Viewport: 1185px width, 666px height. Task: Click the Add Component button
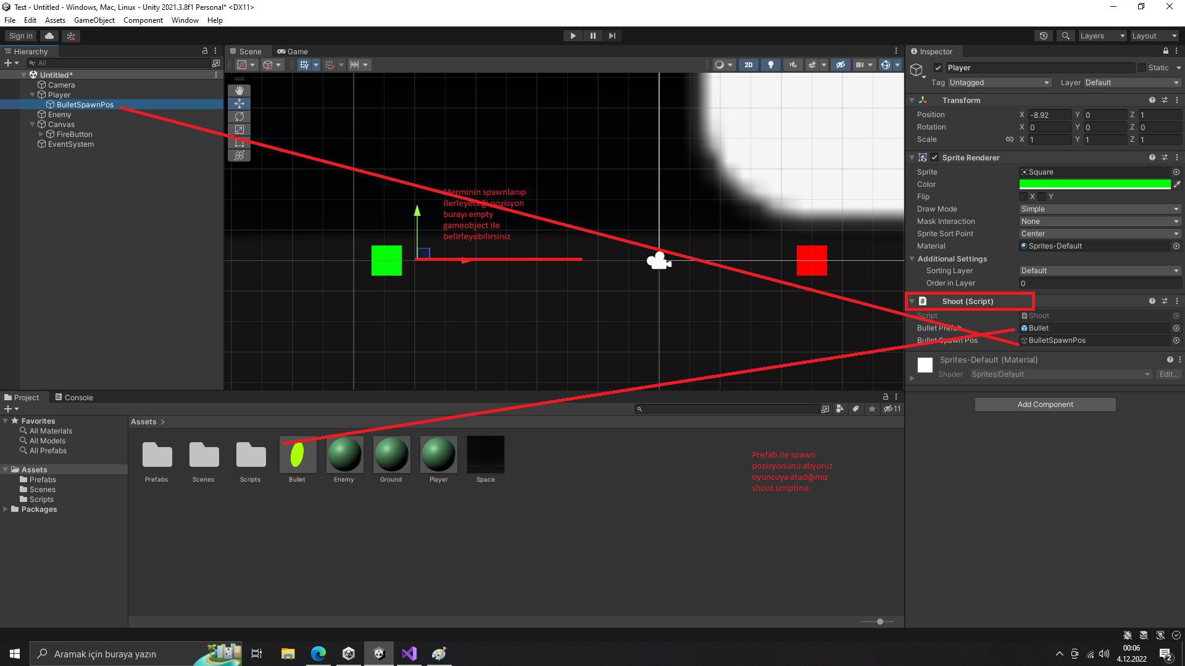tap(1045, 405)
